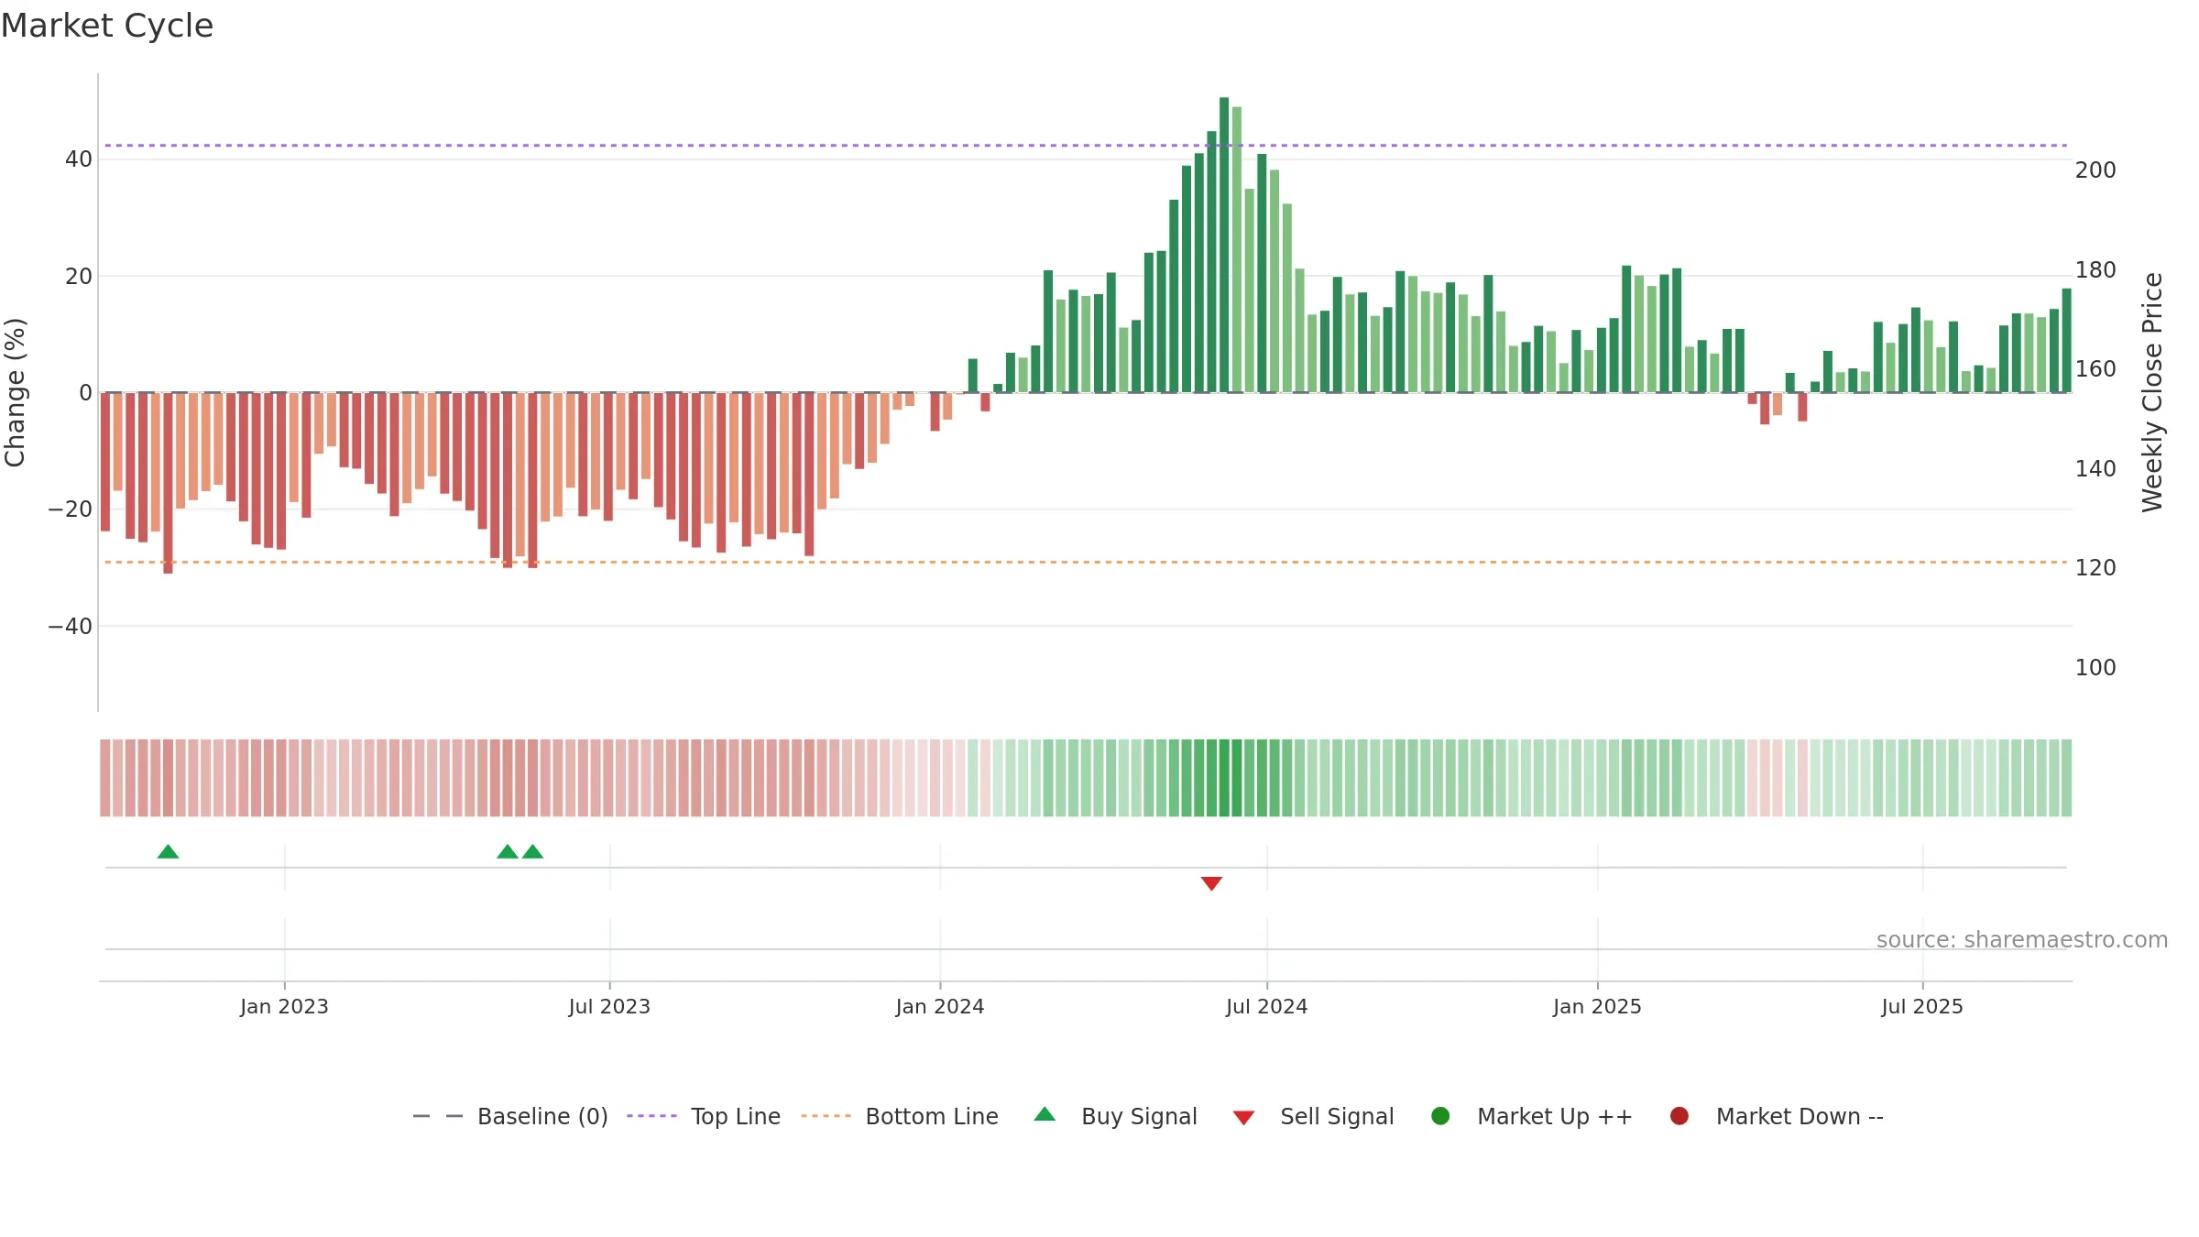Toggle the Bottom Line legend entry
Screen dimensions: 2199x1237
(900, 1116)
